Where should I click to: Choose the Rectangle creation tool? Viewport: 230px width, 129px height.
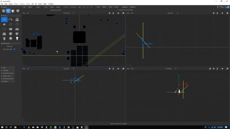(17, 29)
